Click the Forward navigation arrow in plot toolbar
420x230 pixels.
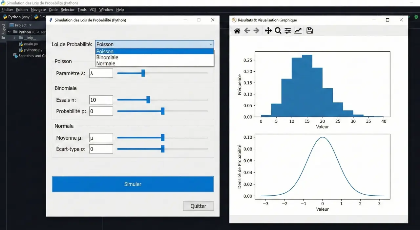(256, 30)
